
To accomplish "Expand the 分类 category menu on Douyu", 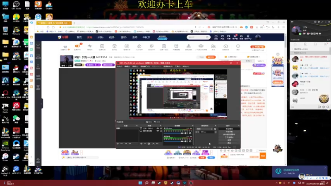I will (x=101, y=37).
